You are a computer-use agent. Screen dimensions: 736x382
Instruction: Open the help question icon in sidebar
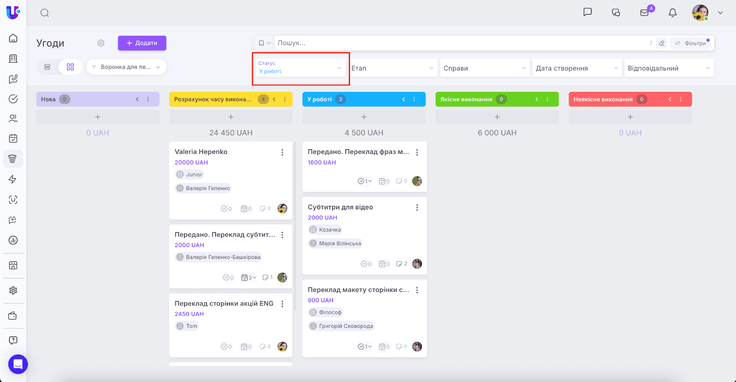(x=13, y=340)
